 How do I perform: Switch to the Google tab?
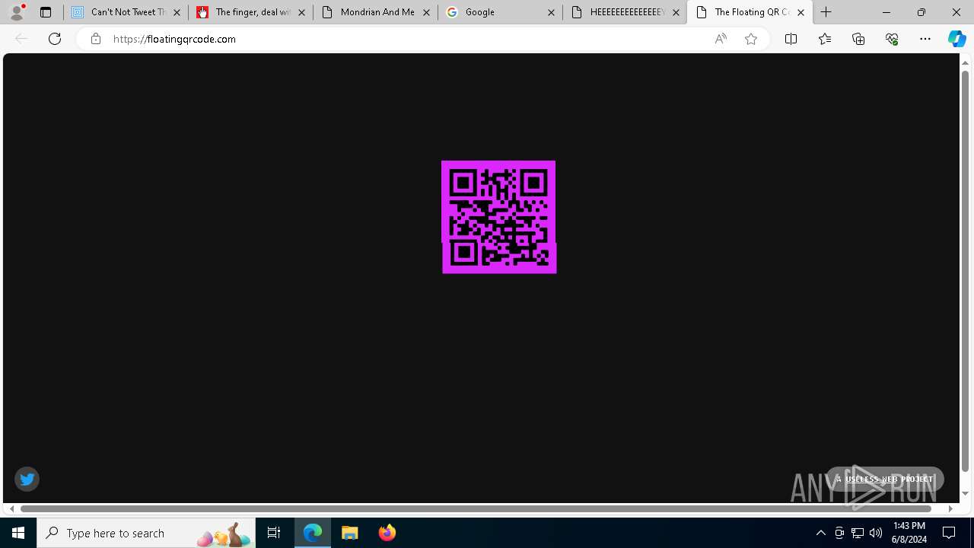[x=500, y=12]
